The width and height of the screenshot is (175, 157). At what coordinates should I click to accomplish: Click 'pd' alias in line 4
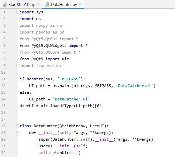(x=62, y=32)
